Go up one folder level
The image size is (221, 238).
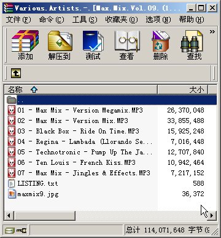[16, 73]
